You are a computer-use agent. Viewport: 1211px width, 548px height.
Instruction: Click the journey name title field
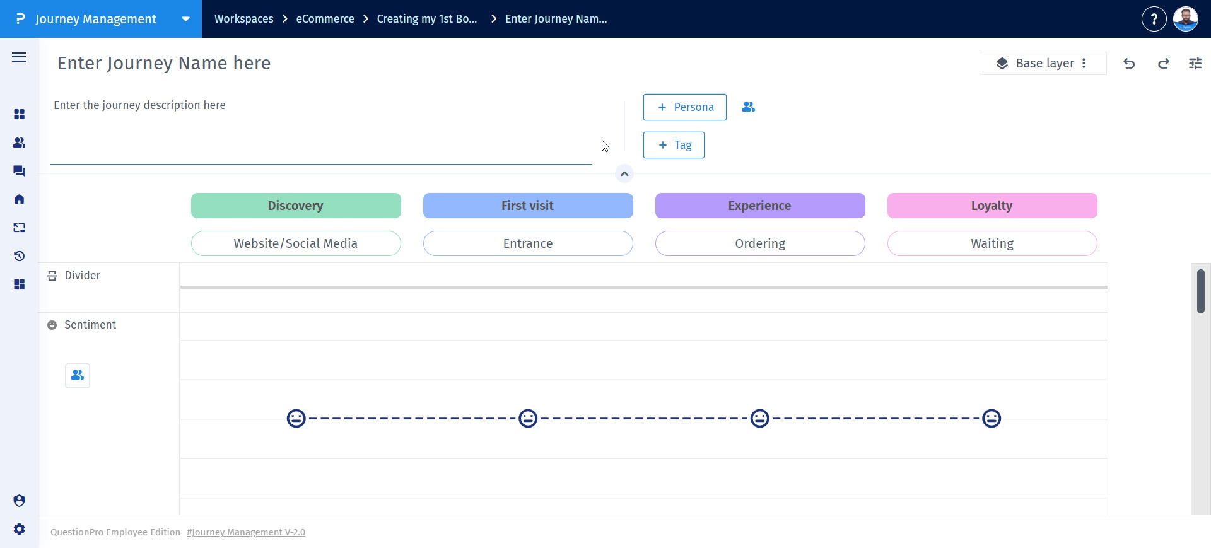click(x=164, y=63)
